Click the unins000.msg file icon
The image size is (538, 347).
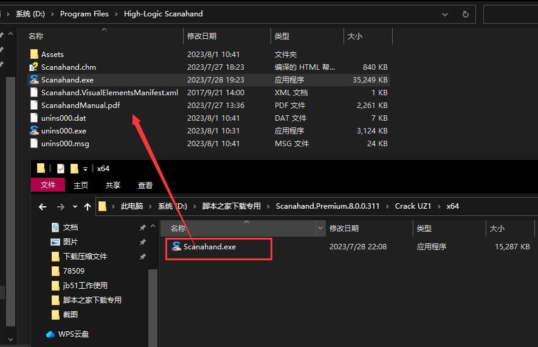point(34,143)
